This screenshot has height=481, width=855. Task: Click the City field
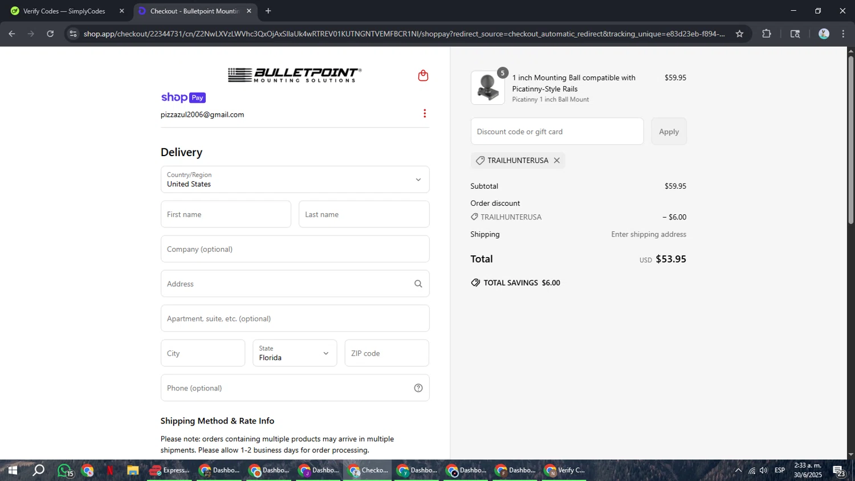coord(203,353)
